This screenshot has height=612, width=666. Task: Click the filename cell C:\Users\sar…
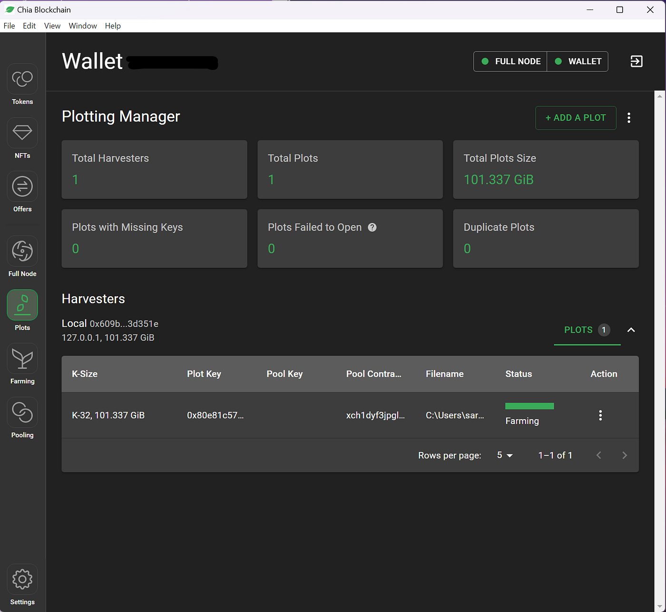(455, 415)
